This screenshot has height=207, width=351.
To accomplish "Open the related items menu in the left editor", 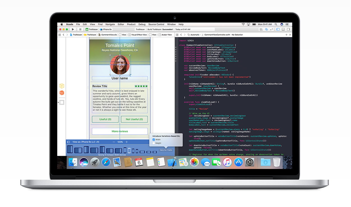I will click(x=59, y=35).
